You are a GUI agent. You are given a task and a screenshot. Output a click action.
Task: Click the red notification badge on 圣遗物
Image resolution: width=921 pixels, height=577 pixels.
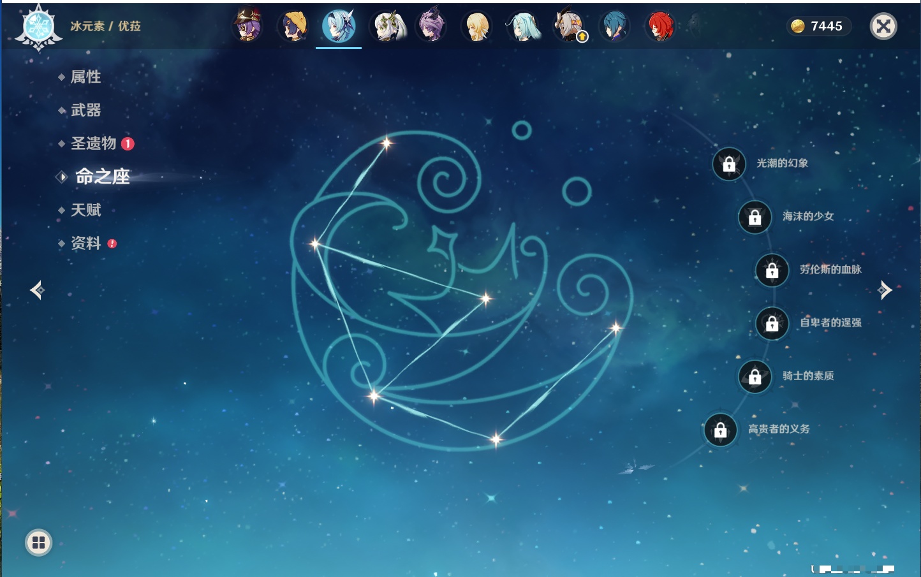pos(128,143)
